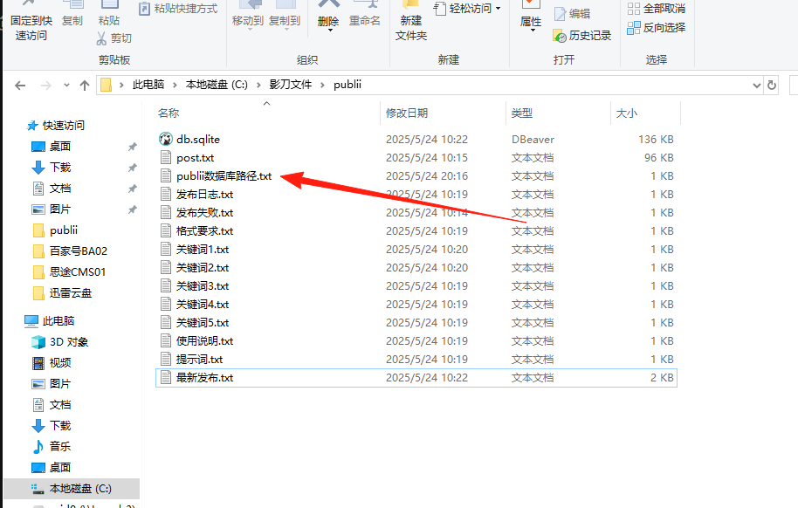
Task: Click 影刀文件 in the breadcrumb path
Action: [x=288, y=85]
